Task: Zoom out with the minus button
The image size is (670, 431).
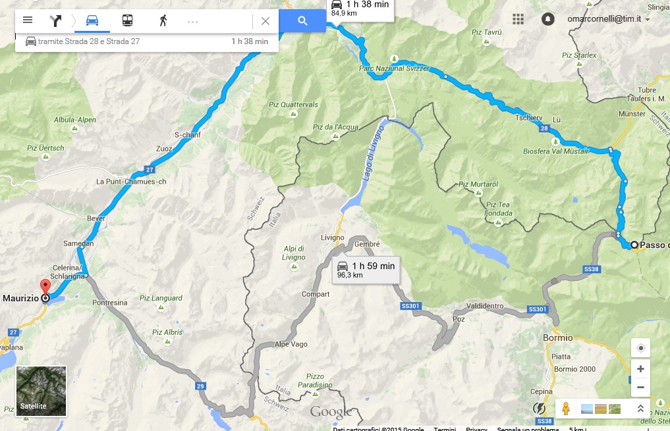Action: pos(640,387)
